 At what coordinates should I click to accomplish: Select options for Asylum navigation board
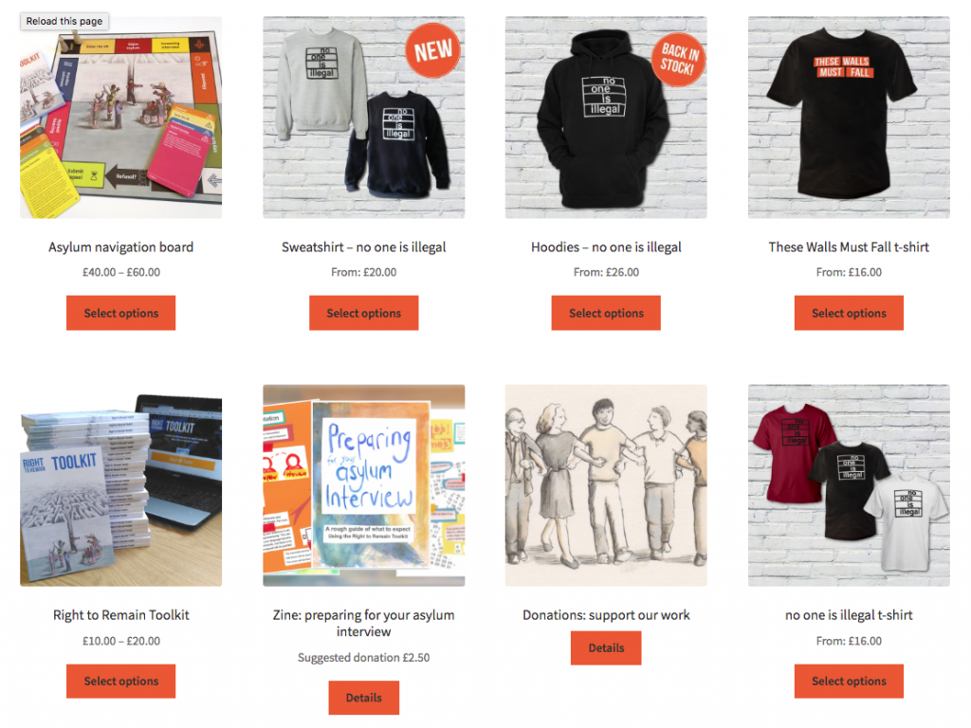pyautogui.click(x=120, y=313)
